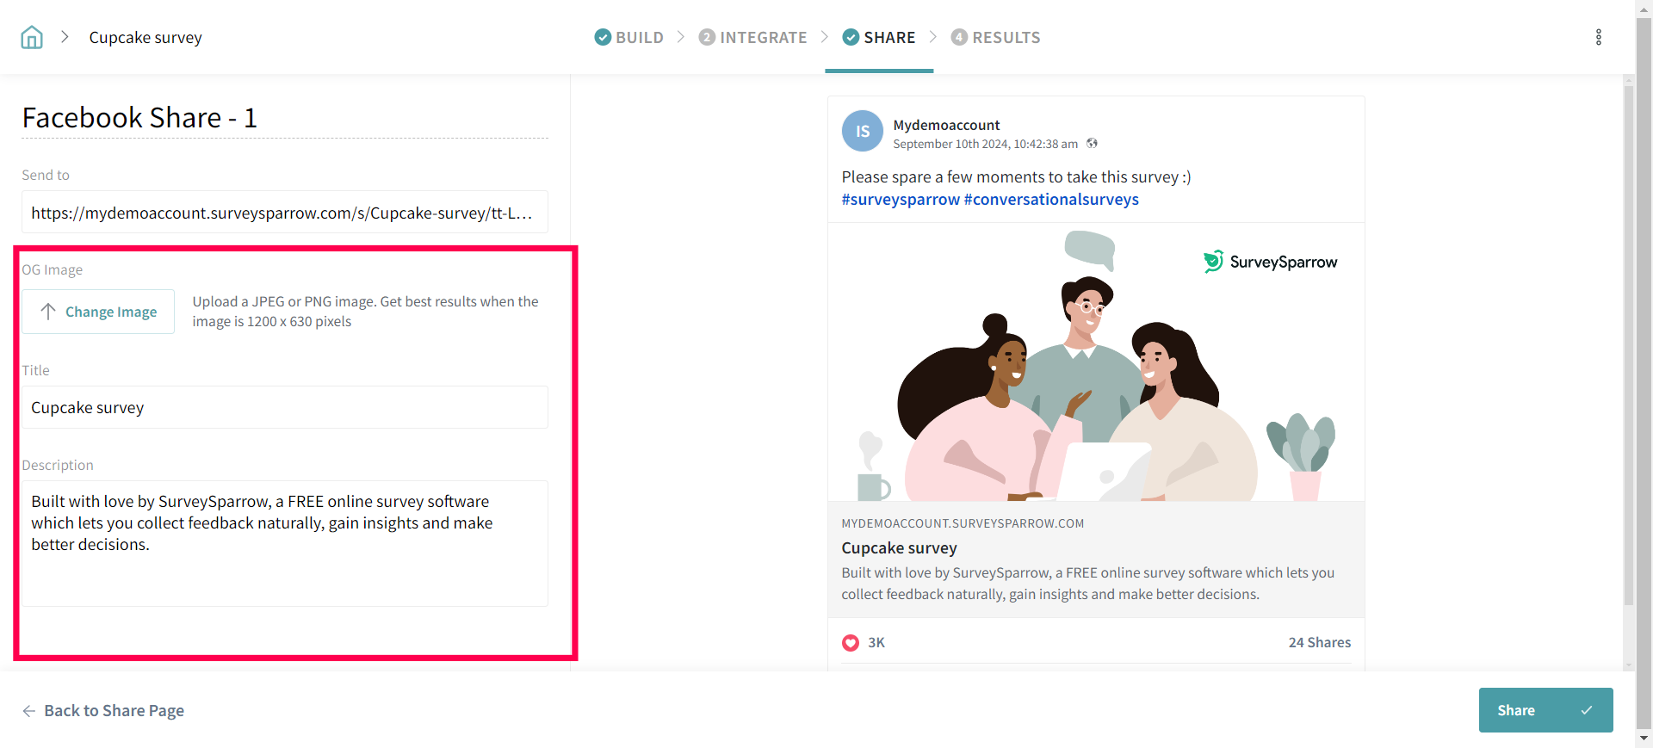Edit the Title field Cupcake survey

pyautogui.click(x=284, y=408)
